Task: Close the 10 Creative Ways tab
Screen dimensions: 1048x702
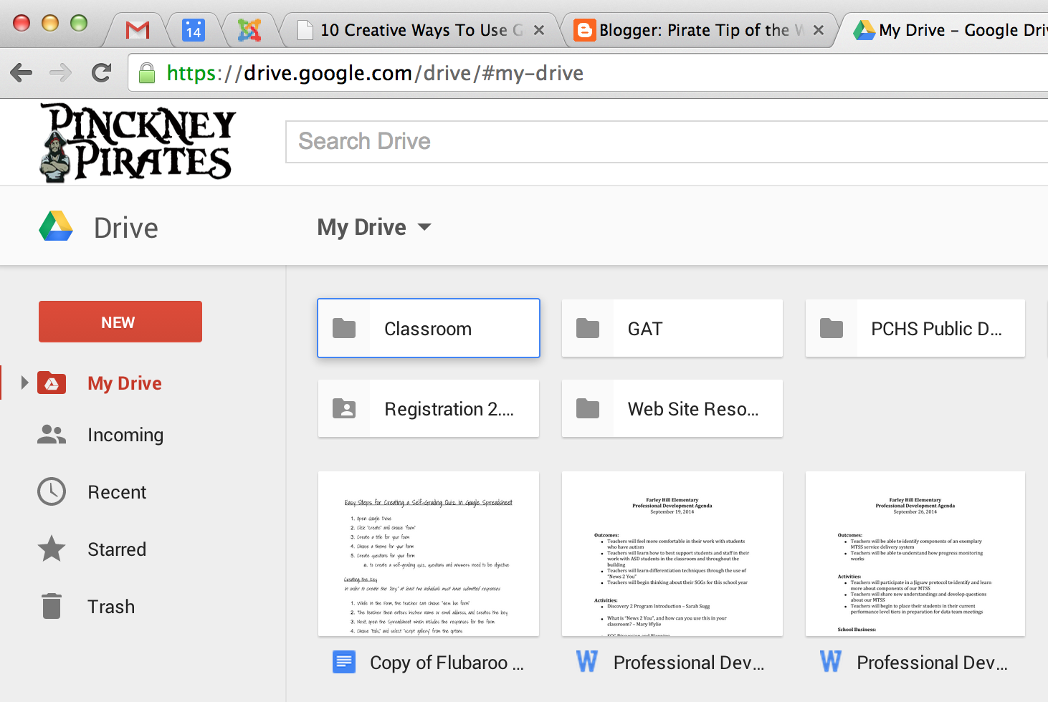Action: tap(539, 30)
